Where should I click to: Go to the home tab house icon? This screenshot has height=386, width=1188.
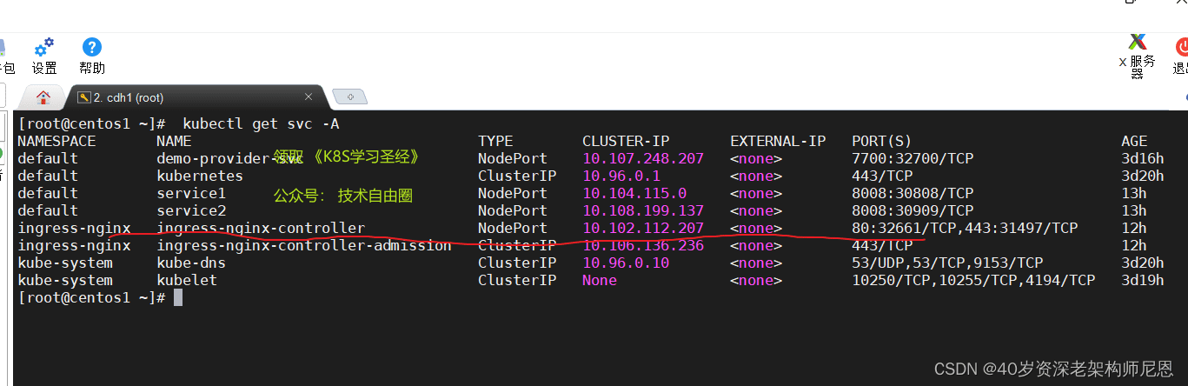coord(43,97)
